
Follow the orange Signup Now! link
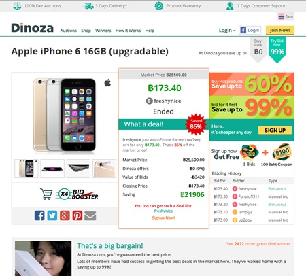[x=163, y=218]
